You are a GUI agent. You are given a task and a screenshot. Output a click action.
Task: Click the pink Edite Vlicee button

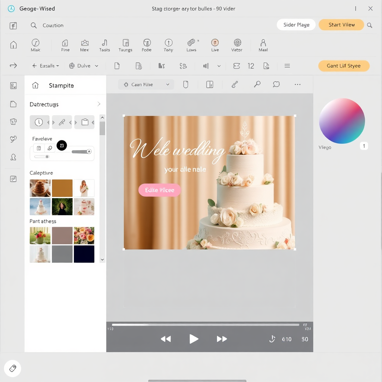click(x=160, y=190)
